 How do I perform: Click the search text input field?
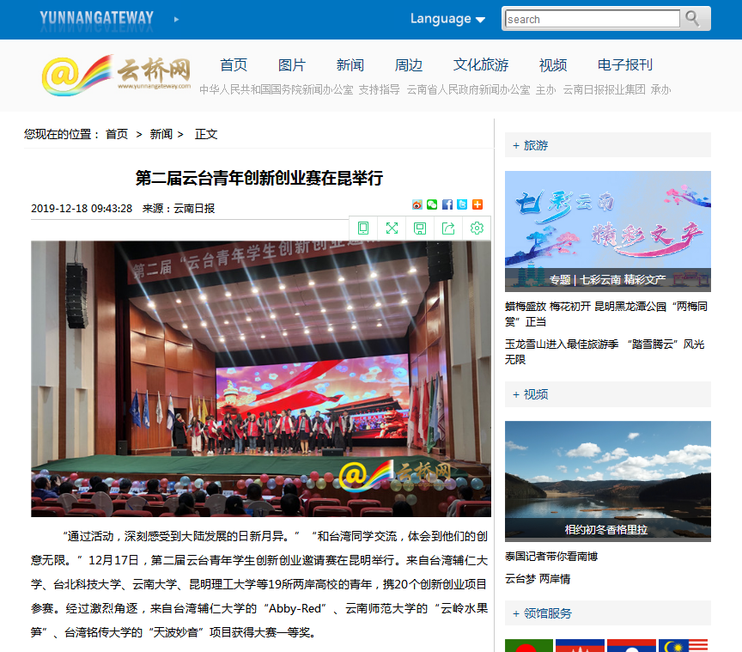[x=593, y=19]
